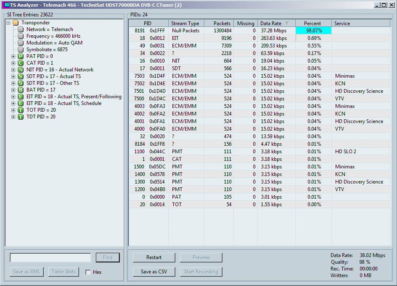Click the E icon for EIT Present/Following
The image size is (397, 286).
tap(21, 97)
